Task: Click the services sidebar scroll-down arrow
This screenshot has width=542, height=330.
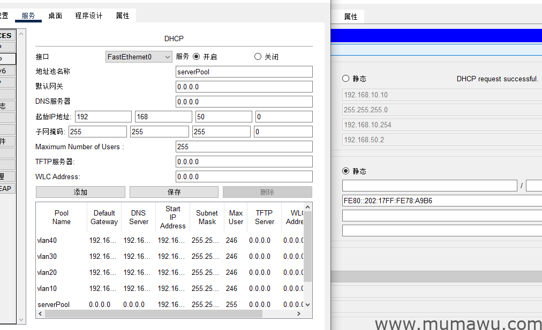Action: [x=21, y=319]
